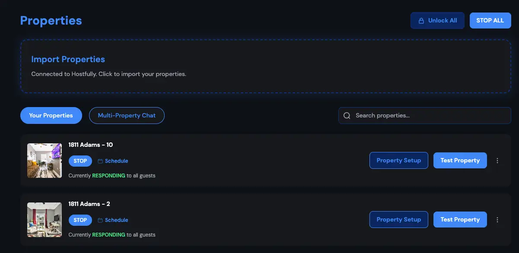This screenshot has height=253, width=519.
Task: Click the photo thumbnail for 1811 Adams – 10
Action: 44,160
